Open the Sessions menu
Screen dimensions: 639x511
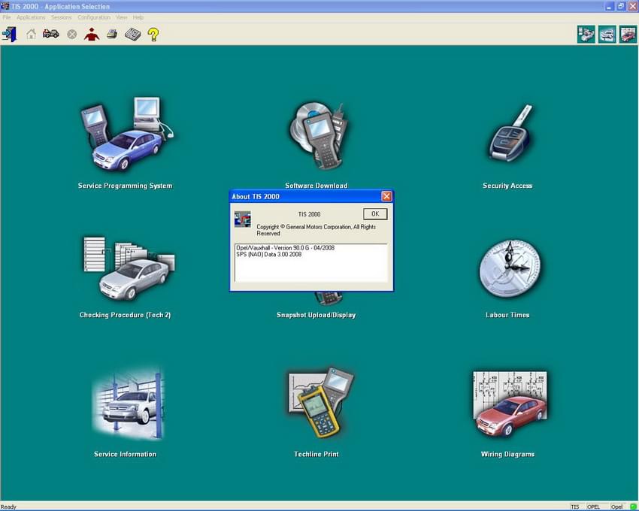pyautogui.click(x=61, y=17)
